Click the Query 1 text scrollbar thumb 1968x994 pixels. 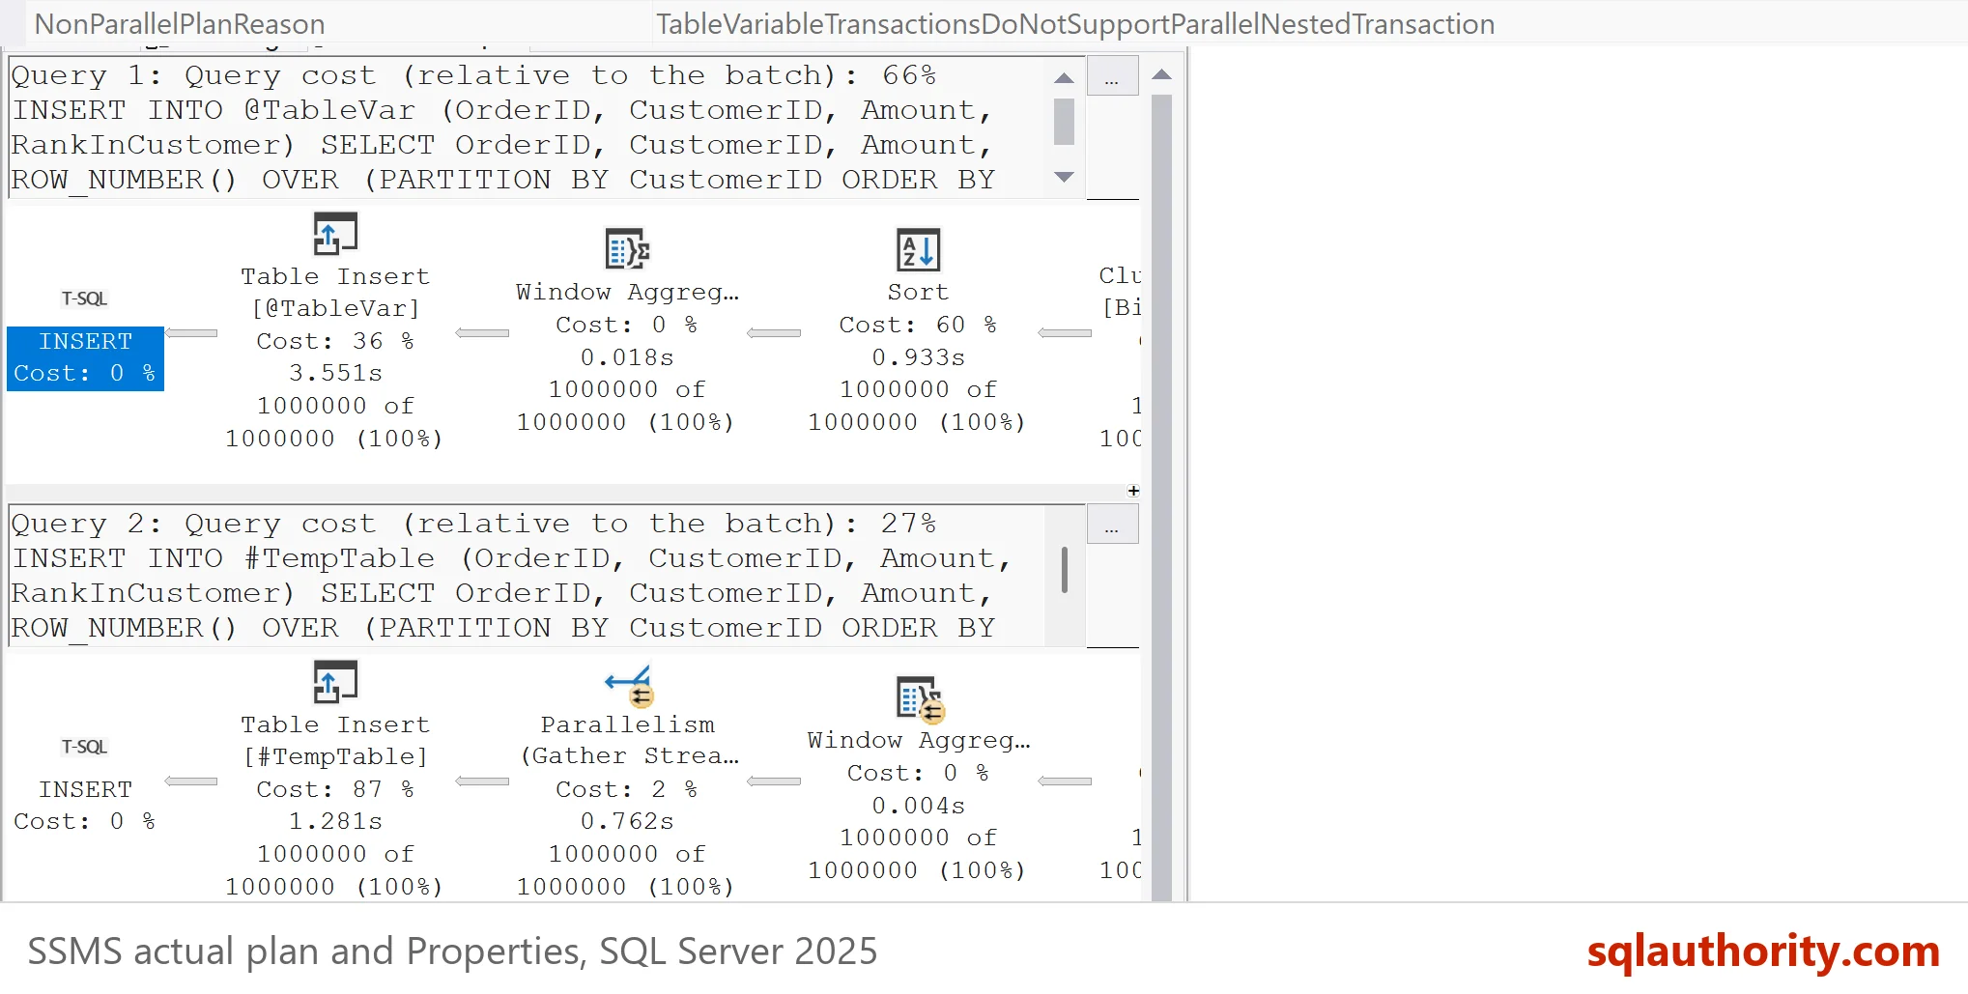(1064, 122)
